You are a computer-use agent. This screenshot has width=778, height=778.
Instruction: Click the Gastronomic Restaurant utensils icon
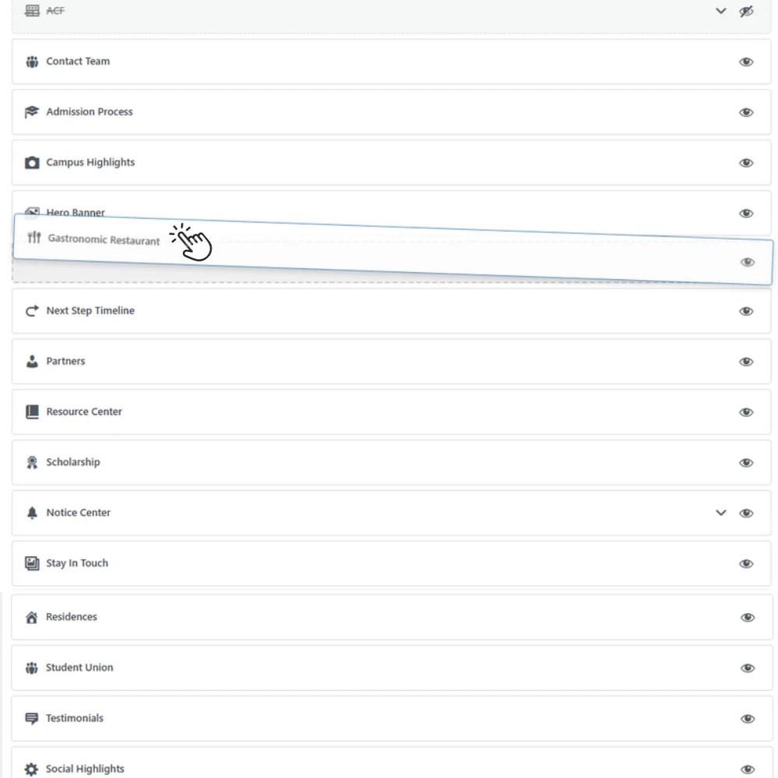(x=33, y=237)
